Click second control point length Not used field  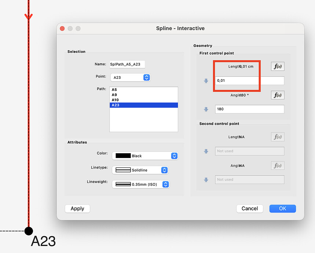(249, 151)
